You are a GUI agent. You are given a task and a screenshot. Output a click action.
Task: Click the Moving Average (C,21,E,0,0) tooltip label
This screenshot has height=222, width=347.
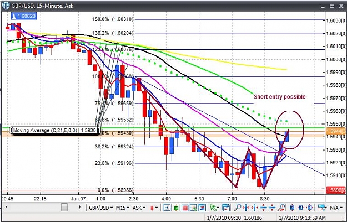(54, 131)
